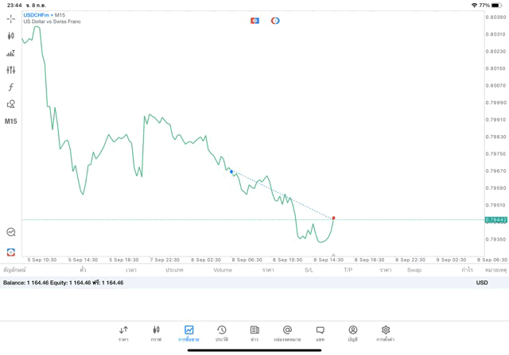Image resolution: width=509 pixels, height=355 pixels.
Task: Tap the red-blue circular icon at chart top
Action: (x=275, y=21)
